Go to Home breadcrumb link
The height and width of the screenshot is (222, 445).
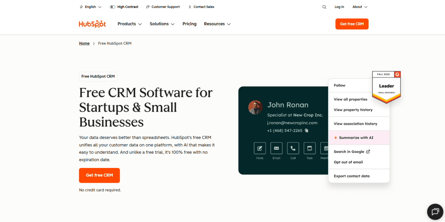(84, 43)
